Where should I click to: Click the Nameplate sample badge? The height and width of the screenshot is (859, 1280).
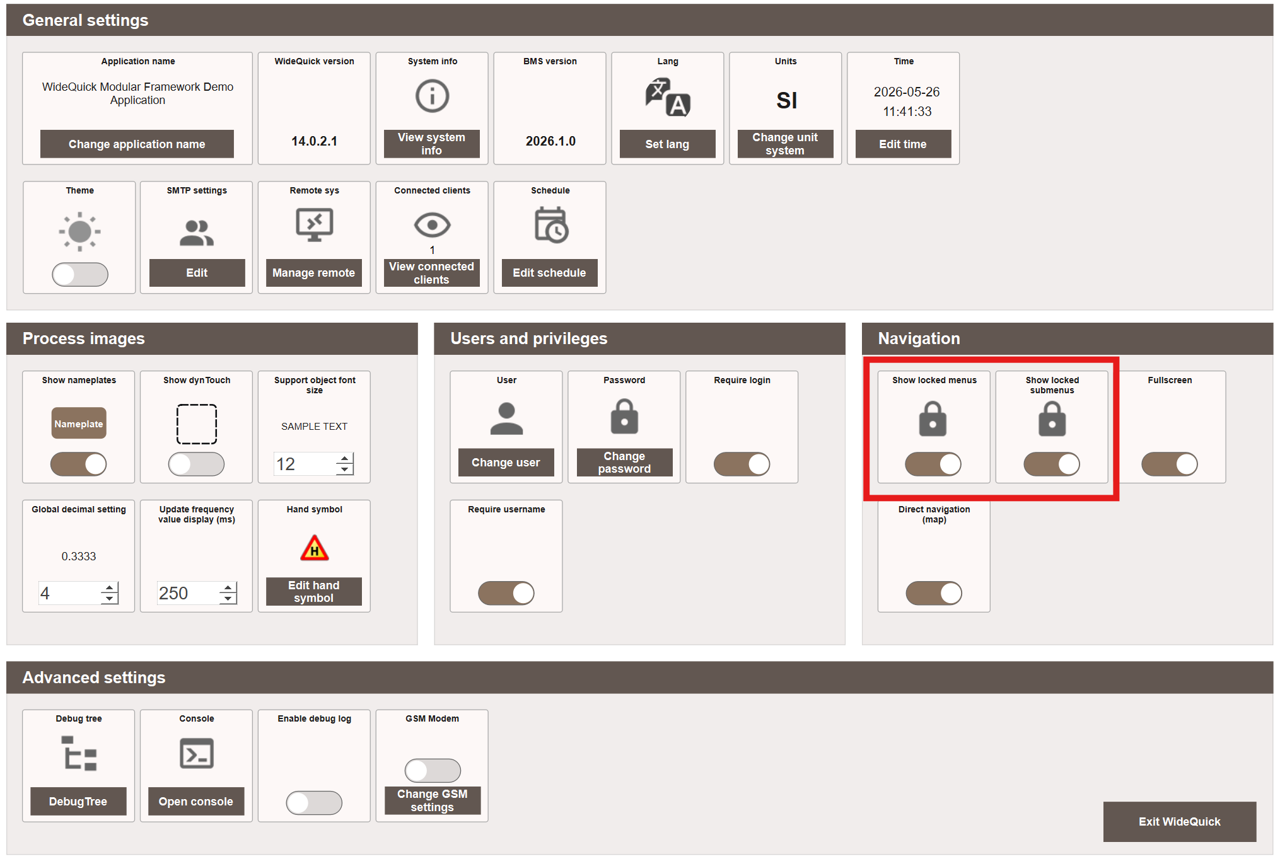coord(79,424)
